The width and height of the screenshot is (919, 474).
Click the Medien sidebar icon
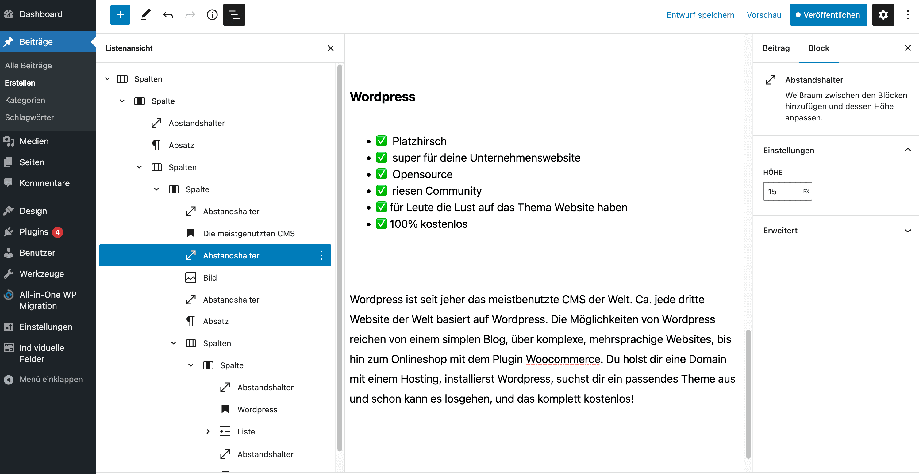[x=9, y=141]
